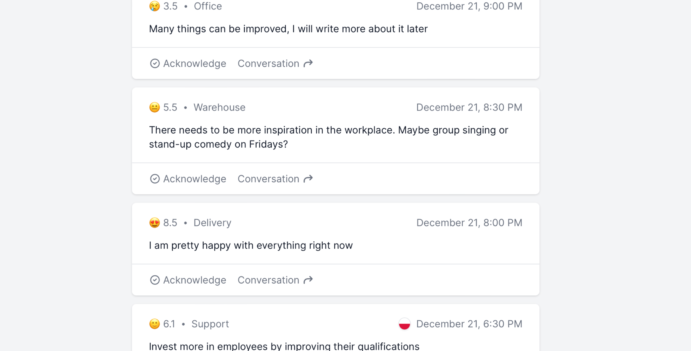Click the Poland flag icon on Support feedback
The height and width of the screenshot is (351, 691).
(x=404, y=324)
